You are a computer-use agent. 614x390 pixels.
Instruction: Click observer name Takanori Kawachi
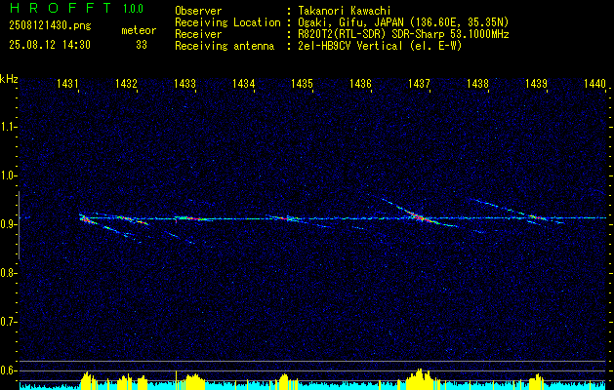pos(345,11)
